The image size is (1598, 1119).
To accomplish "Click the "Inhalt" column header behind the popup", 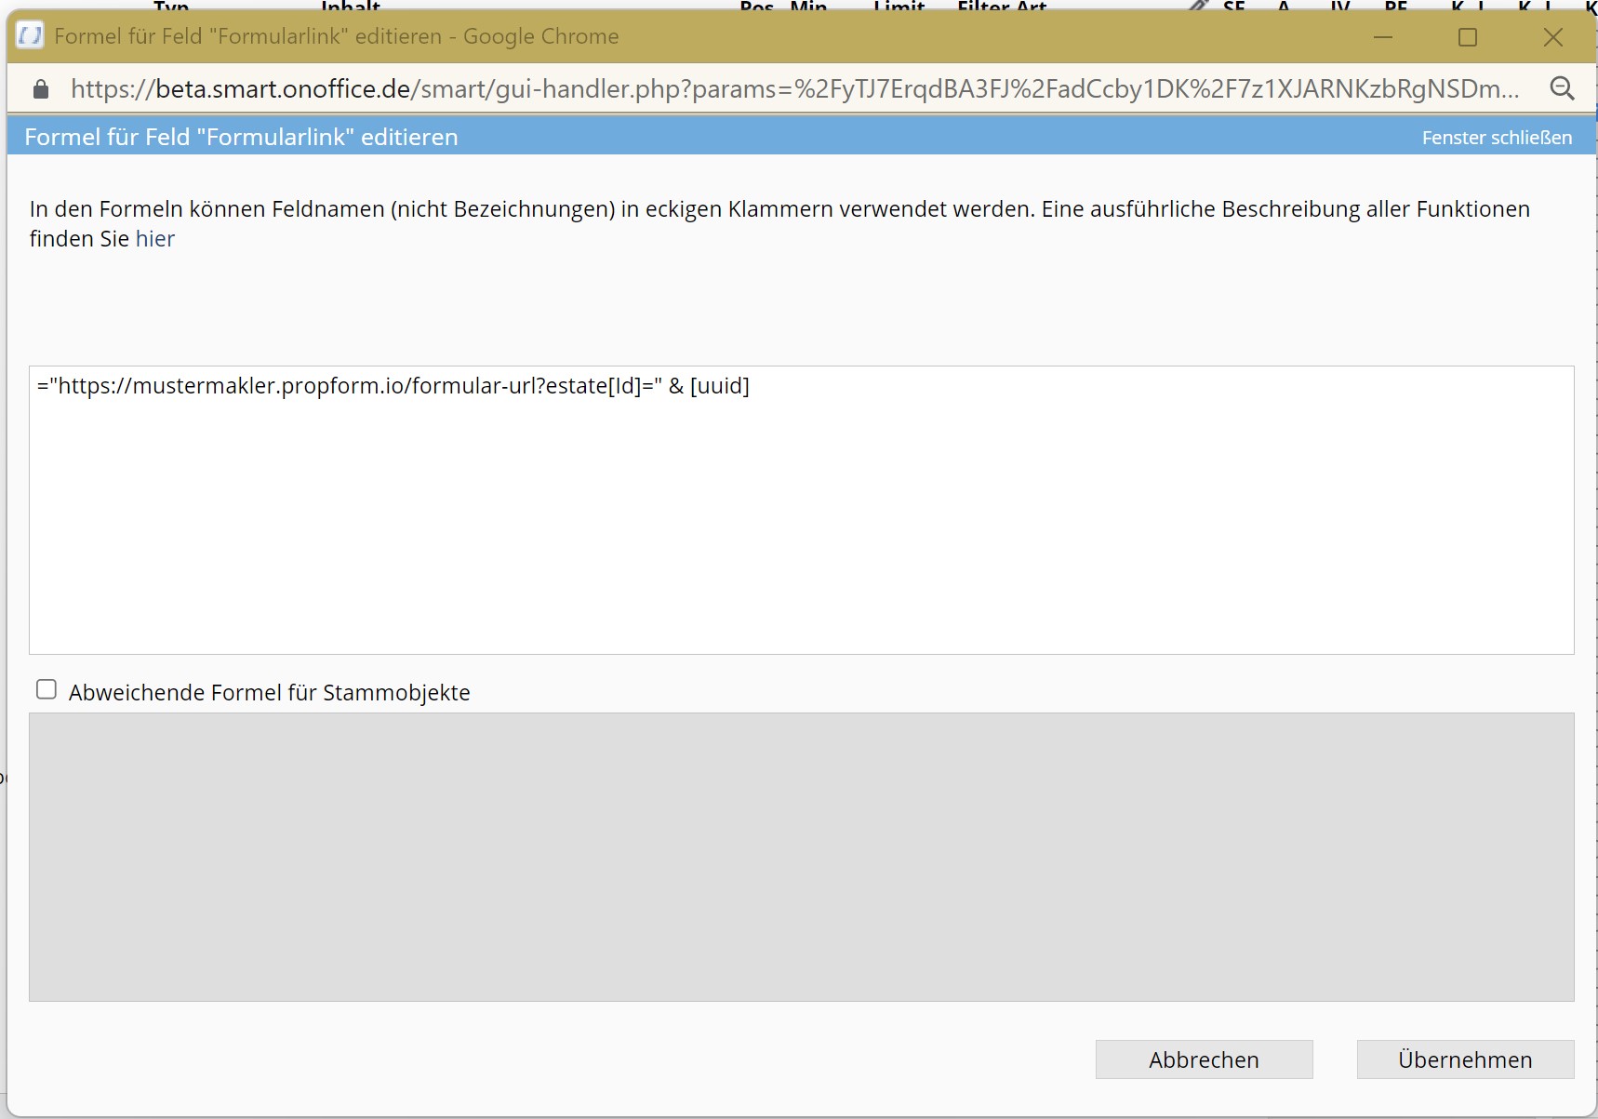I will click(350, 6).
